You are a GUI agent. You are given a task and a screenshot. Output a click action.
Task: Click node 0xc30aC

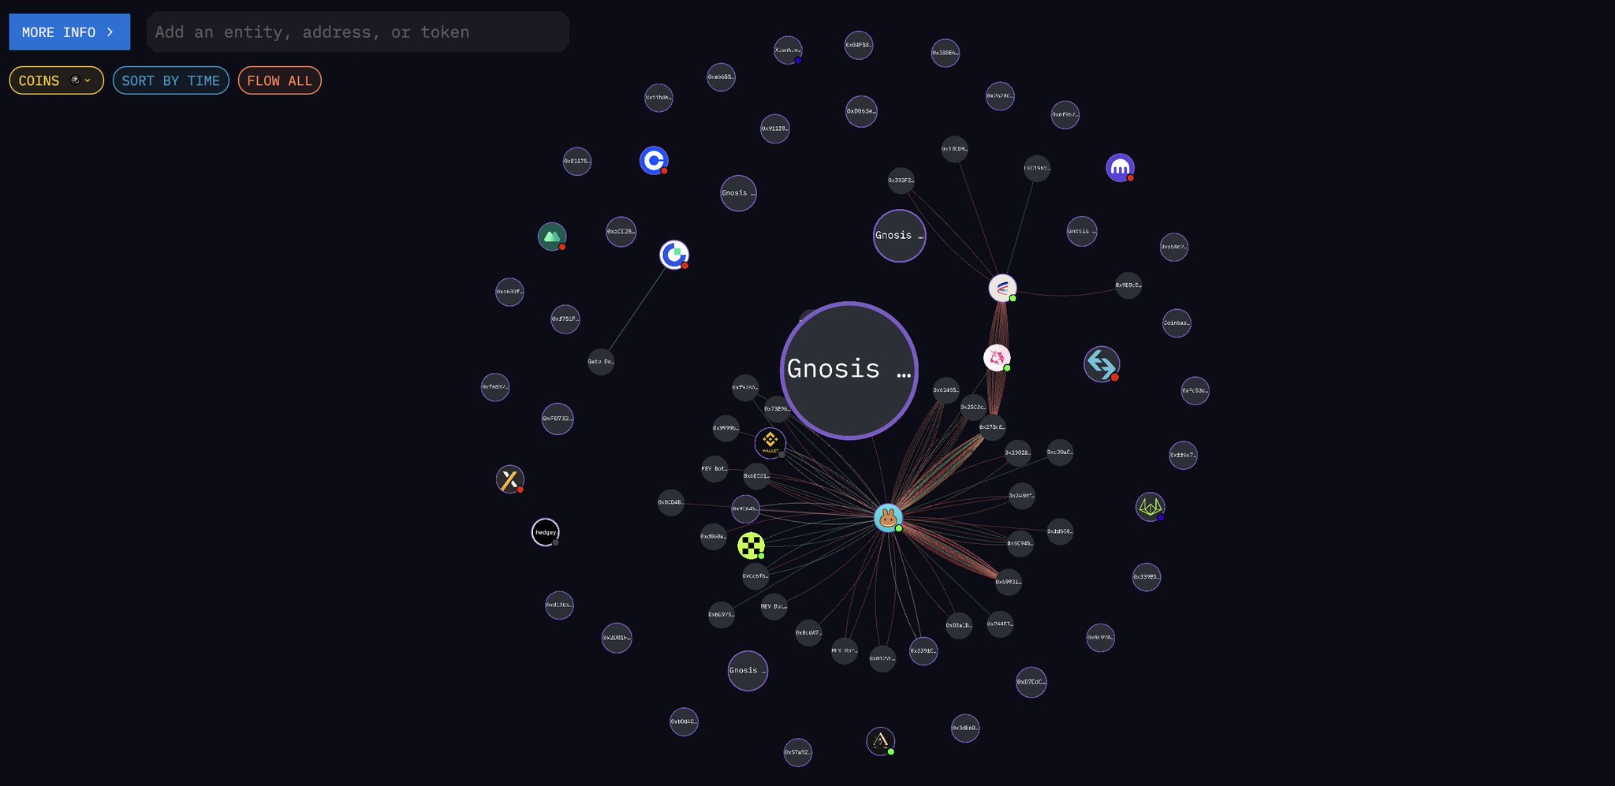[x=1060, y=453]
